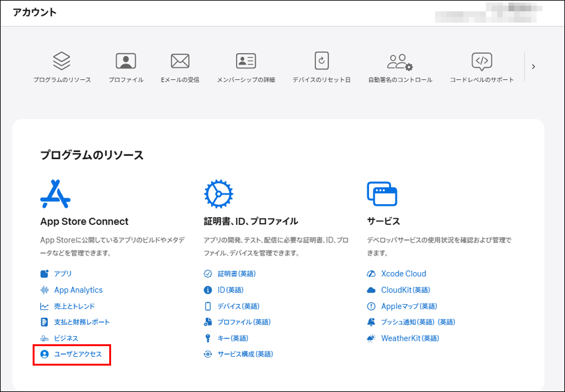Click the person icon beside ユーザとアクセス
565x392 pixels.
point(45,354)
